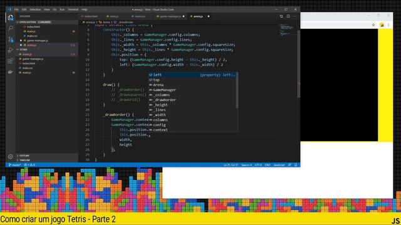Viewport: 401px width, 225px height.
Task: Switch to the main.css editor tab
Action: (x=140, y=16)
